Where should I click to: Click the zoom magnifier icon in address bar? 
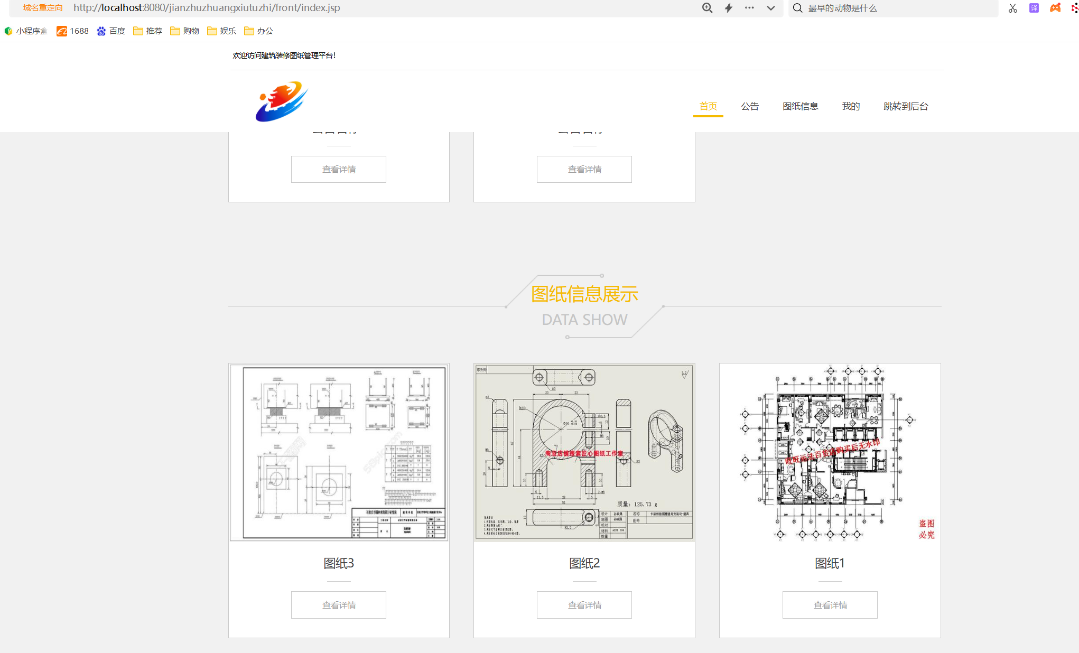(707, 8)
